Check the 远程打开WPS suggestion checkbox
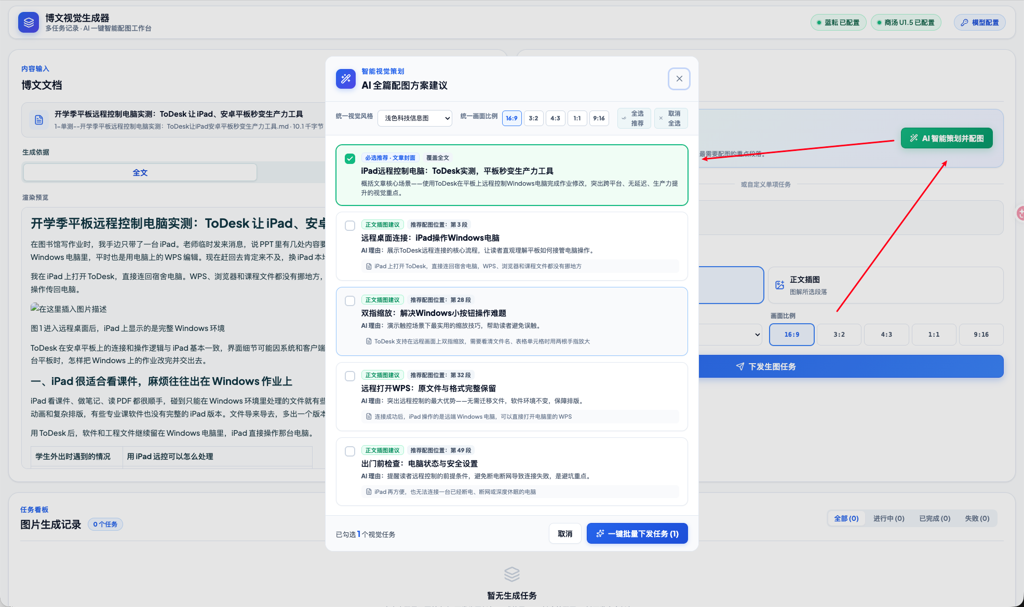This screenshot has height=607, width=1024. tap(350, 376)
